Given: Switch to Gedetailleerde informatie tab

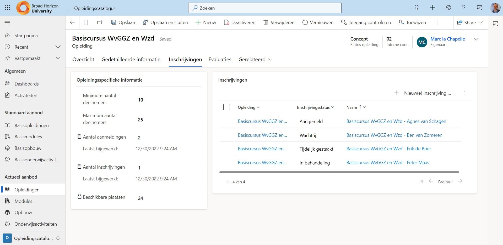Looking at the screenshot, I should click(131, 59).
